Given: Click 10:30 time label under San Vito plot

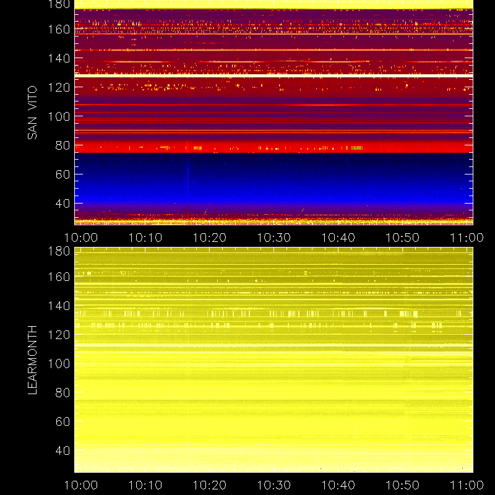Looking at the screenshot, I should coord(273,238).
